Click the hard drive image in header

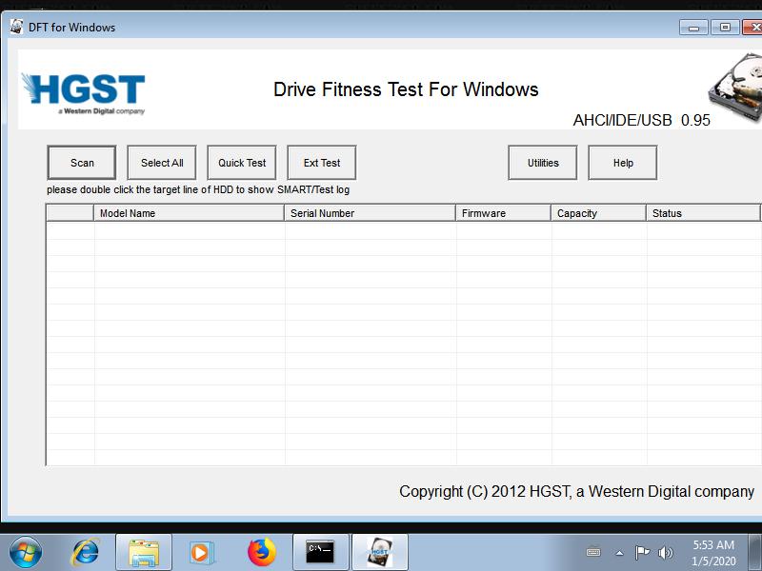coord(734,88)
